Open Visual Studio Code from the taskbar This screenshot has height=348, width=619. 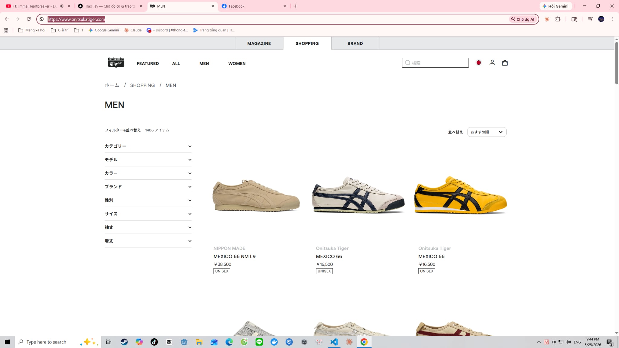point(334,342)
